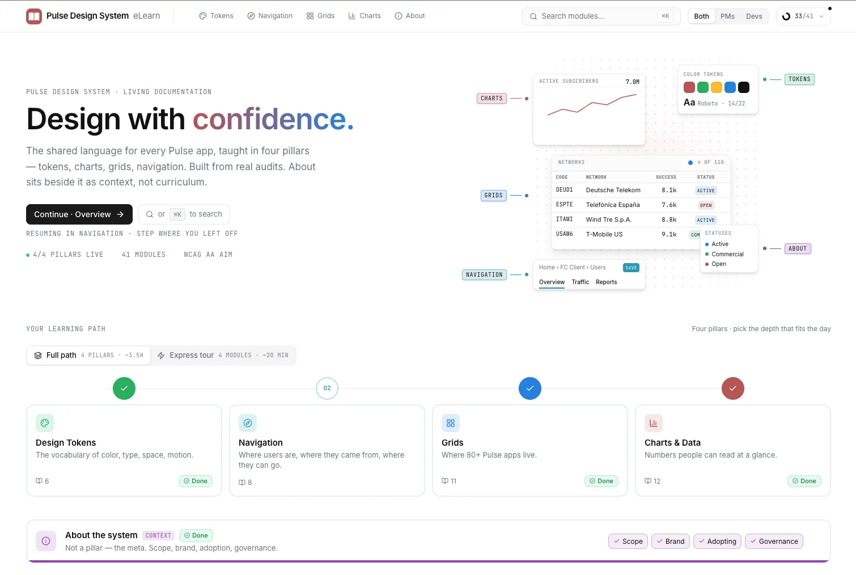The width and height of the screenshot is (856, 575).
Task: Click the blue color token swatch
Action: coord(730,87)
